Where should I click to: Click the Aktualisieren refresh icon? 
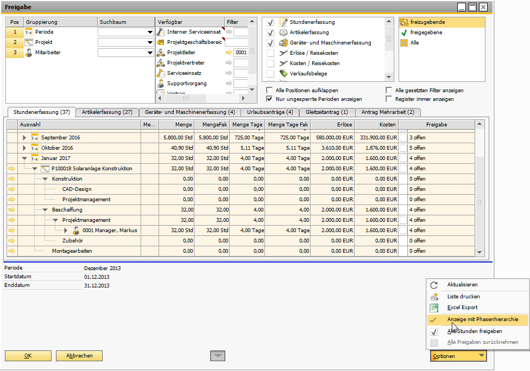pos(434,285)
